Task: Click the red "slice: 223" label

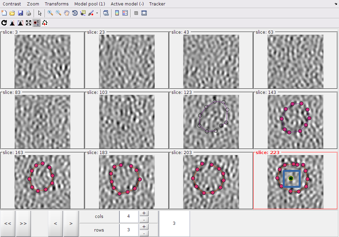Action: [x=268, y=152]
